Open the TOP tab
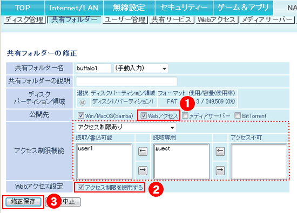Image resolution: width=297 pixels, height=213 pixels. click(x=23, y=8)
